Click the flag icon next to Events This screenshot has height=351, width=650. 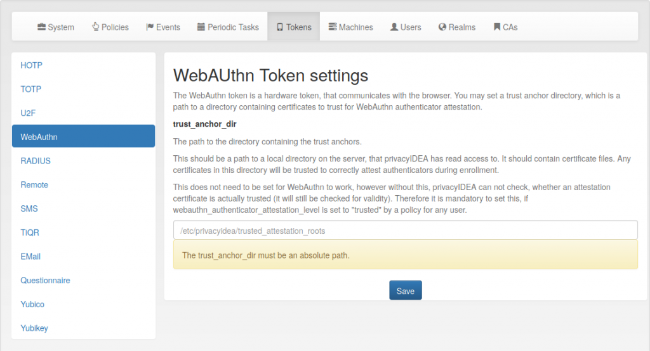coord(150,27)
